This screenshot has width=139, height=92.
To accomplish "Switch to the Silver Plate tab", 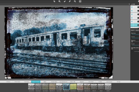I will [x=91, y=82].
